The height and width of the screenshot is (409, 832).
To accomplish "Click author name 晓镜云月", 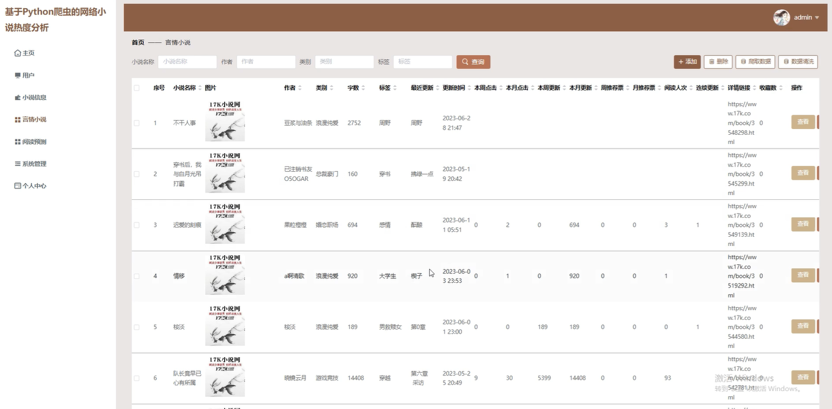I will pyautogui.click(x=296, y=378).
